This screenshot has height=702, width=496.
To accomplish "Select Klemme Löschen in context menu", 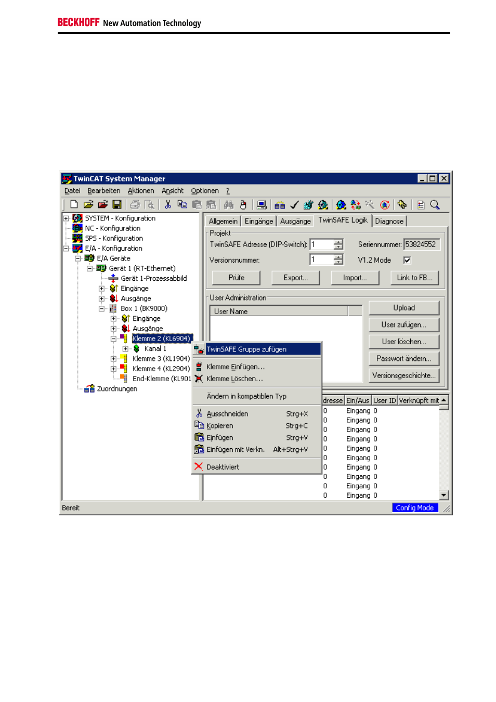I will pos(257,379).
